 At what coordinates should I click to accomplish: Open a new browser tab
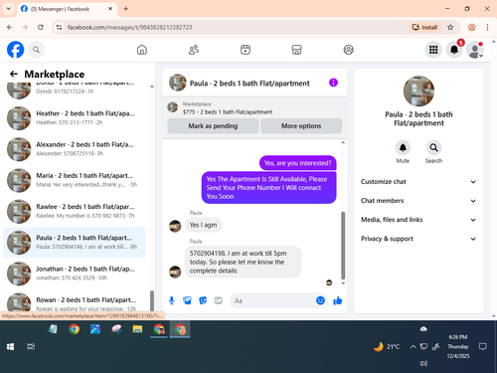(x=126, y=9)
